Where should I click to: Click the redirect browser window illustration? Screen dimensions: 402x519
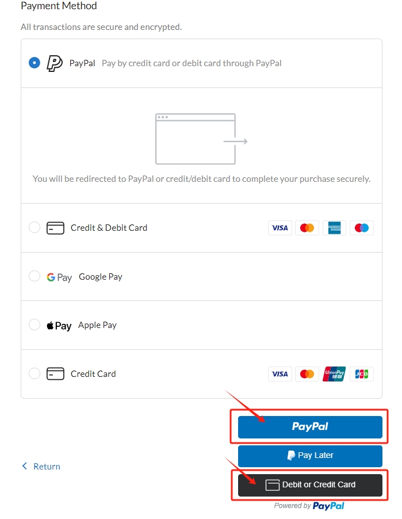[201, 139]
